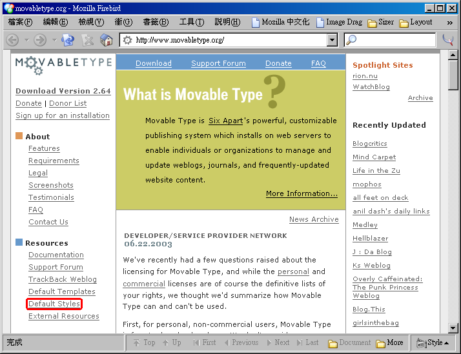Open the Testimonials link
The width and height of the screenshot is (461, 354).
51,197
